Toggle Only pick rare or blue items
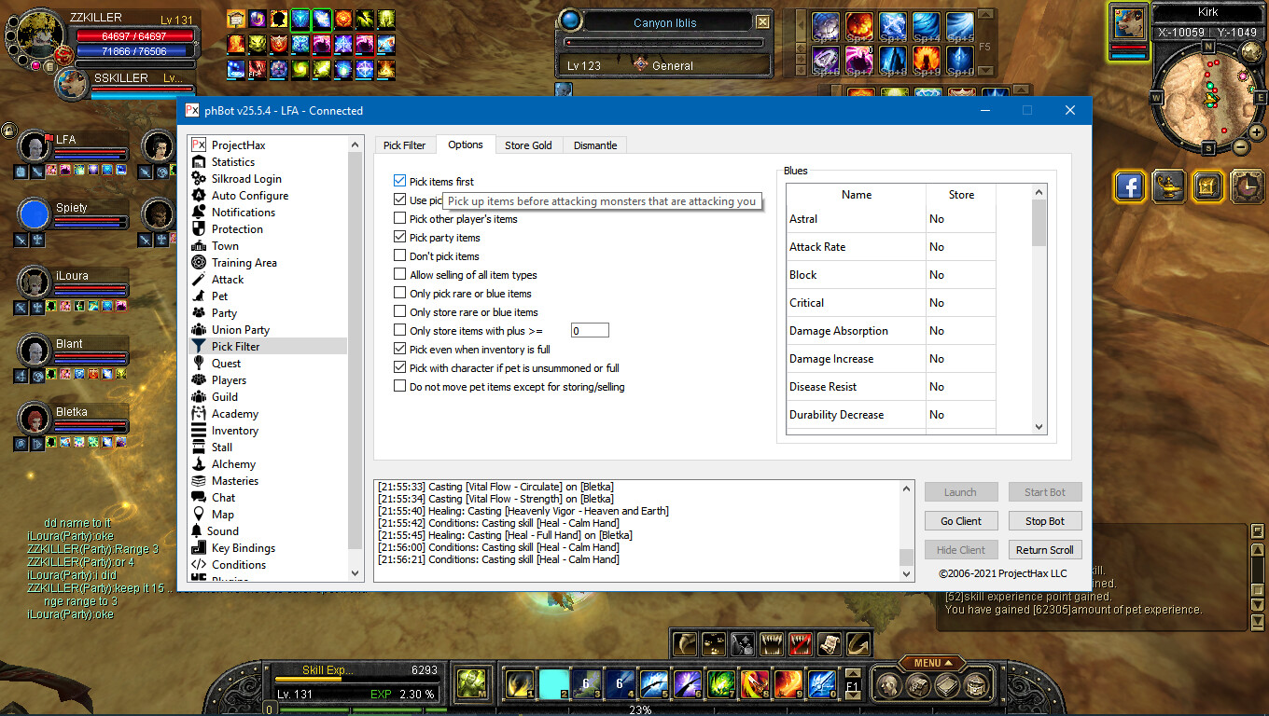This screenshot has width=1269, height=716. [x=400, y=294]
